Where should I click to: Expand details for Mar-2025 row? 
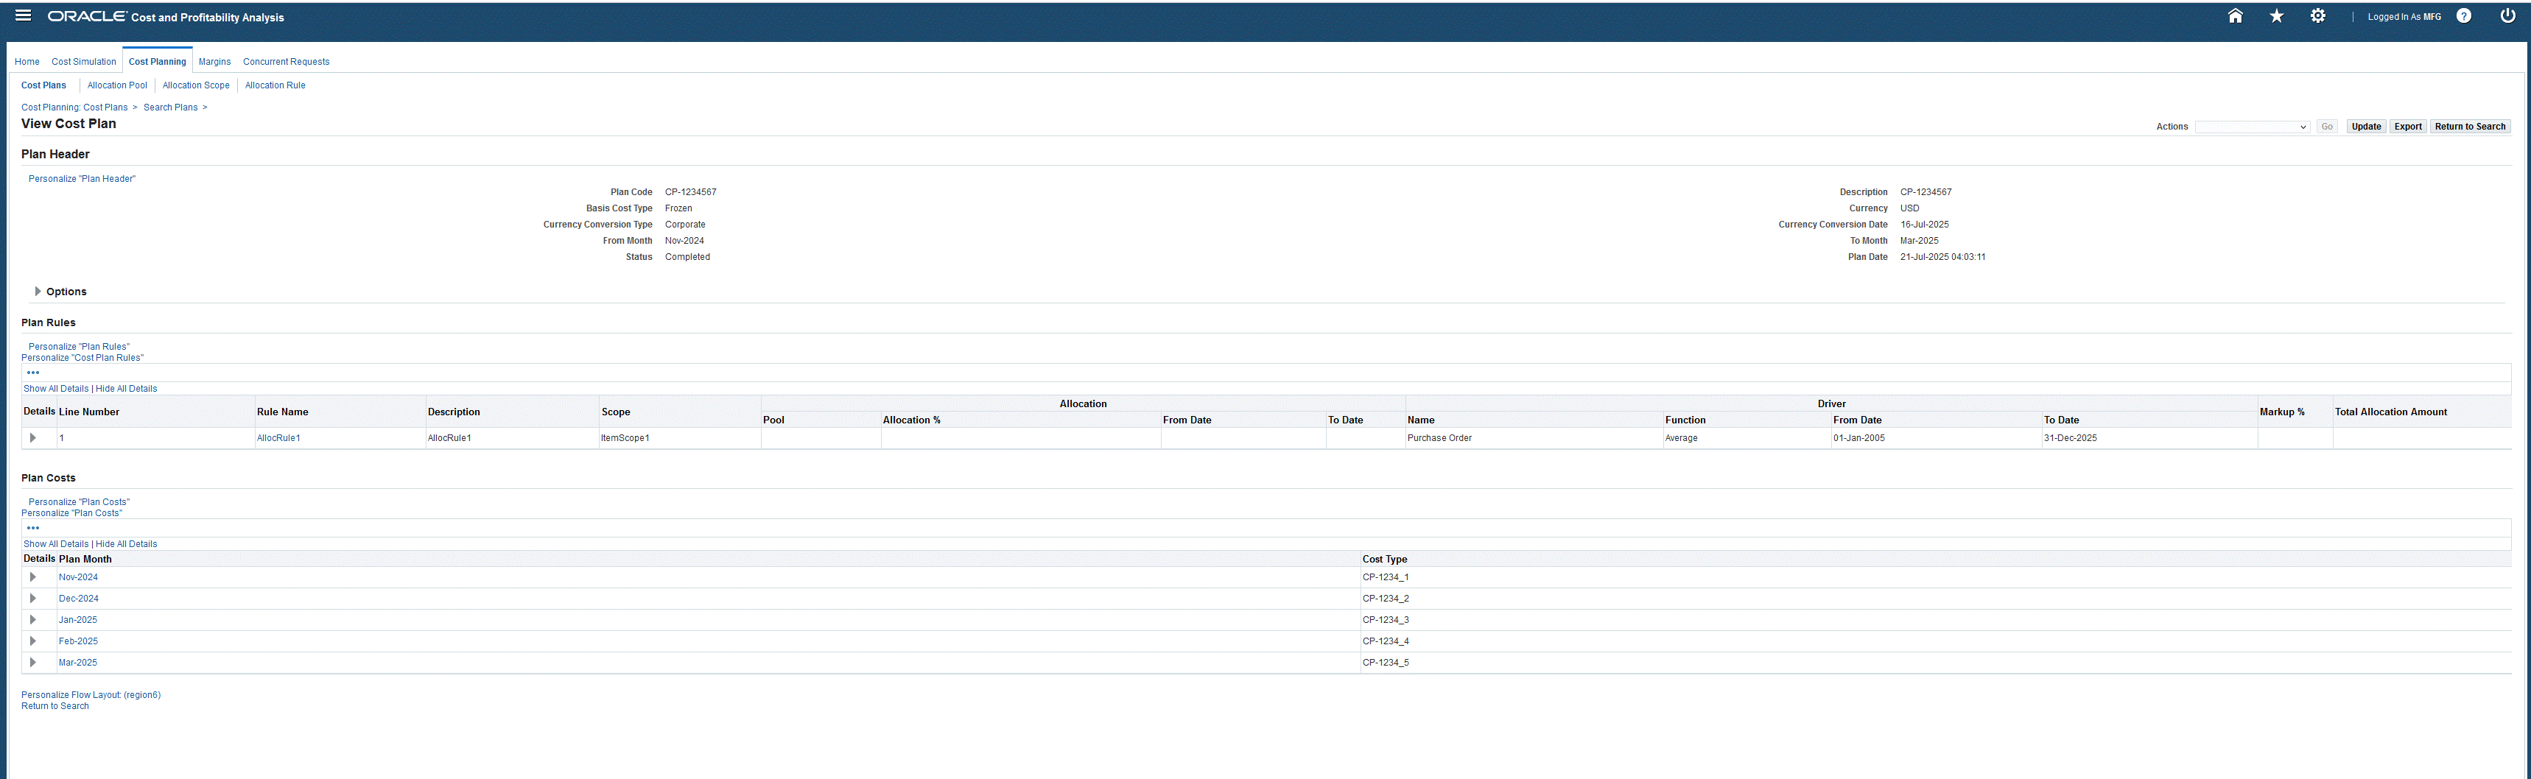coord(33,663)
